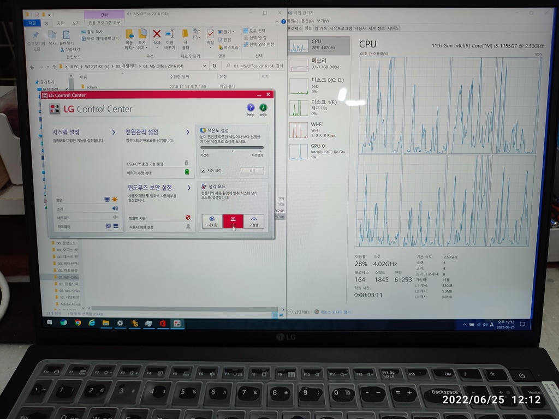Click 이름 바꾸기 rename icon
The height and width of the screenshot is (419, 559).
170,34
